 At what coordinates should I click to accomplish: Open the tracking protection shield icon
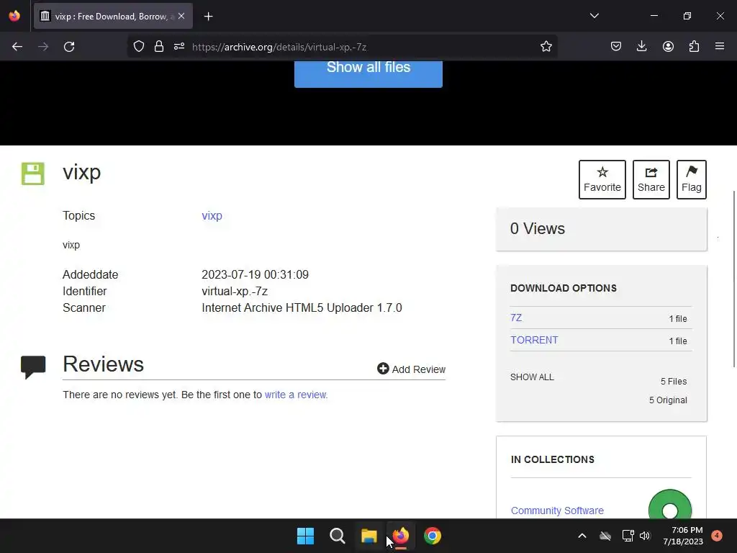[x=139, y=47]
